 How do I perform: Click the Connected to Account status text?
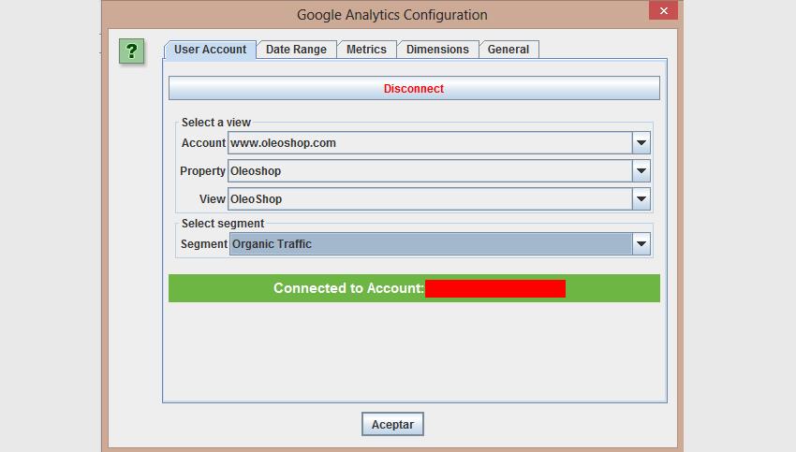348,288
